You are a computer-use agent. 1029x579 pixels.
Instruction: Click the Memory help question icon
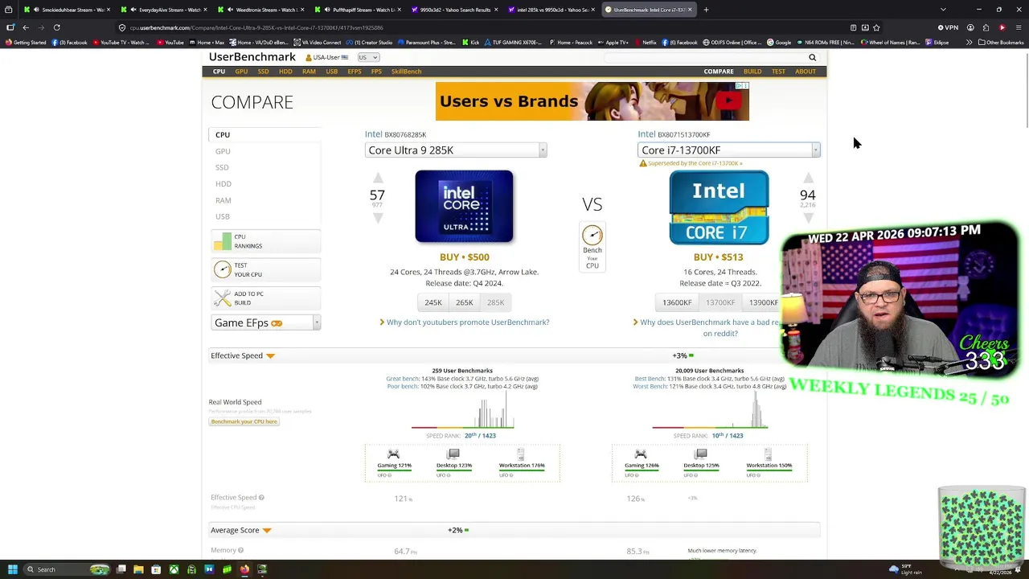[240, 551]
